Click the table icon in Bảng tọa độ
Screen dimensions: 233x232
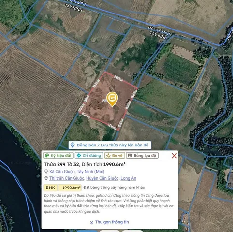coord(130,155)
